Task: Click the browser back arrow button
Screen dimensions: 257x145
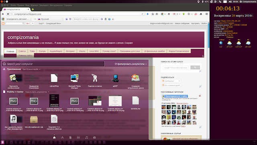Action: click(8, 14)
